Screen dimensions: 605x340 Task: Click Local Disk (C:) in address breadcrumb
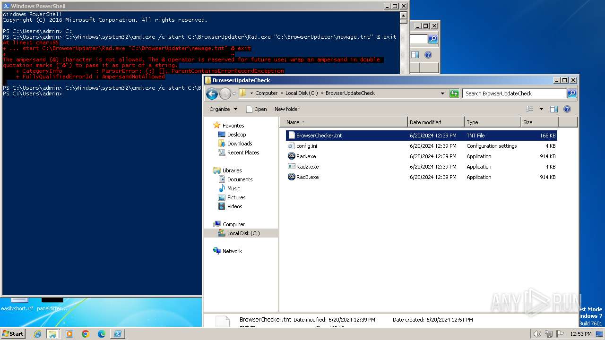tap(302, 93)
